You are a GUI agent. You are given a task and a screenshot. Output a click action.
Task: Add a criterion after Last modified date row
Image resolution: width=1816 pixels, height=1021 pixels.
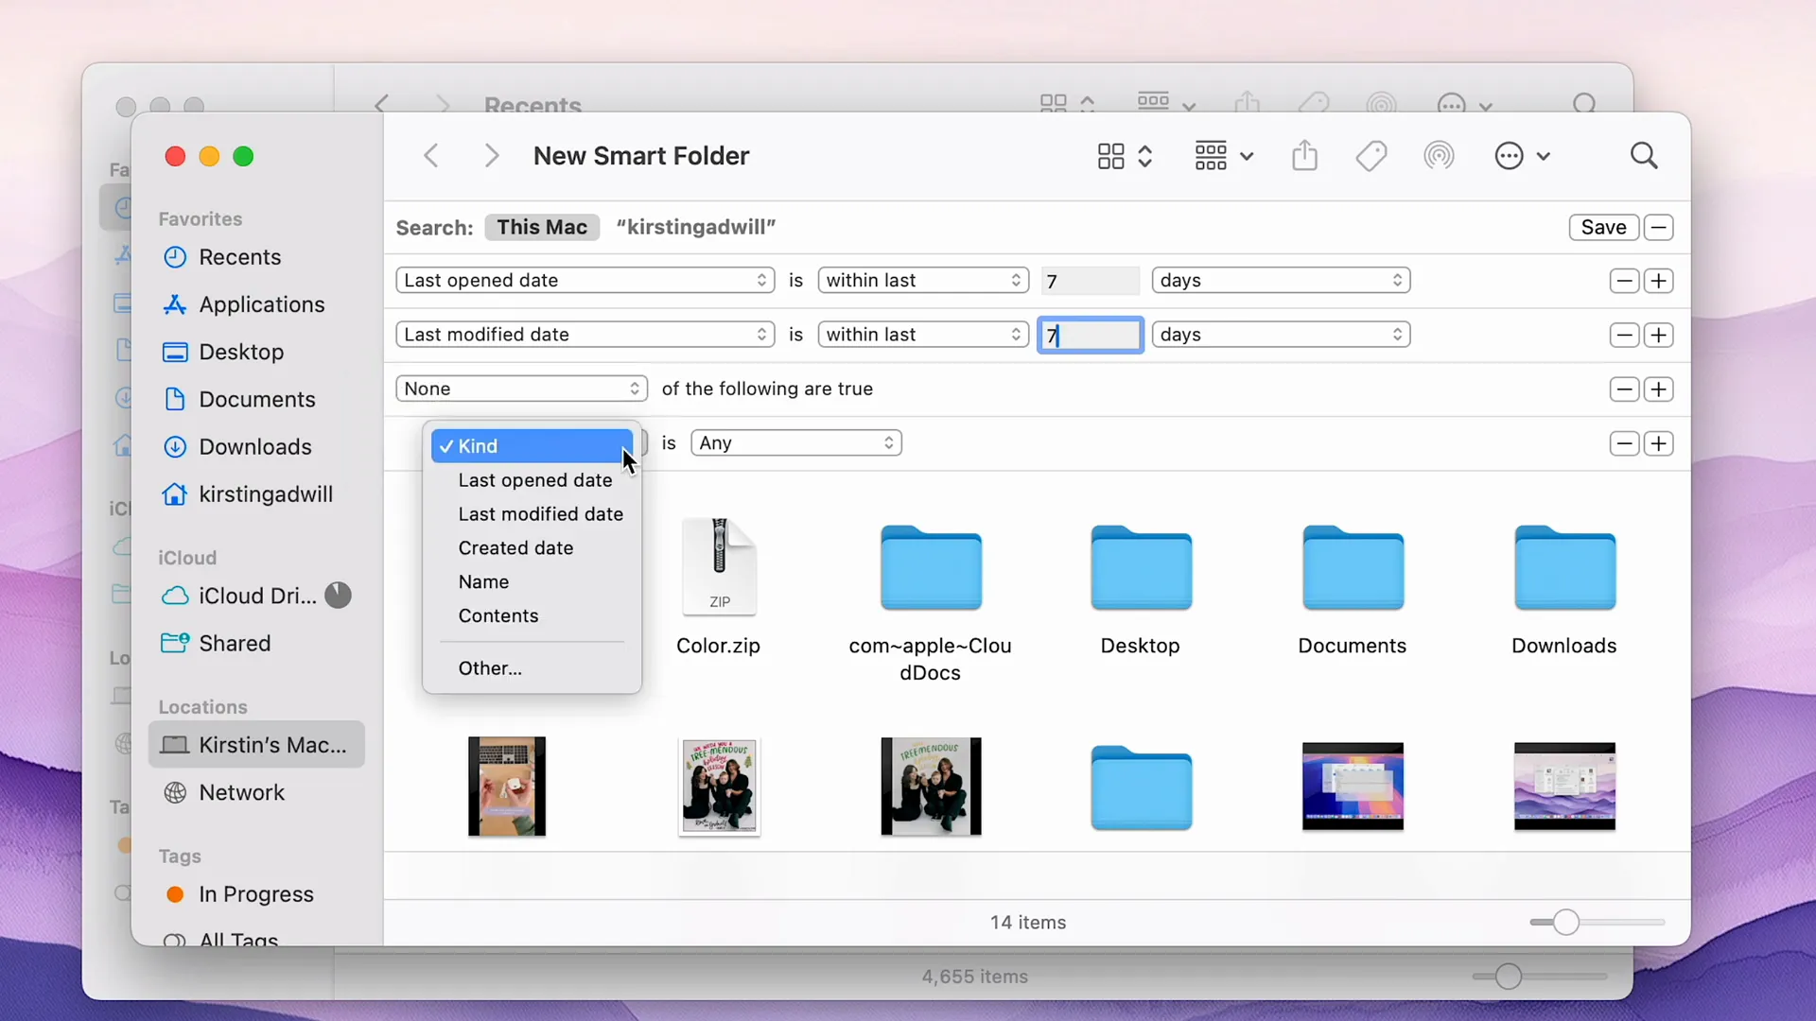tap(1658, 335)
